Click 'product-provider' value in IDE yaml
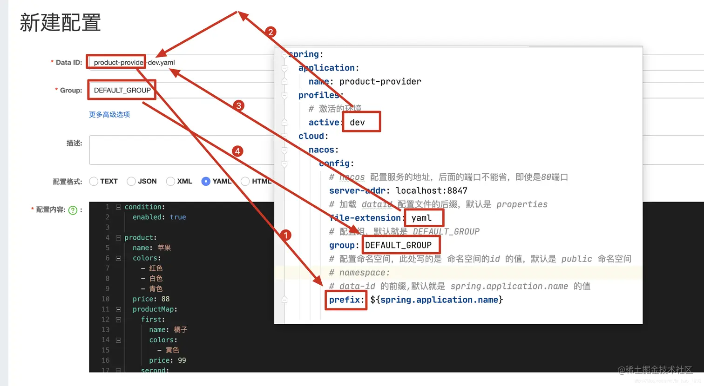The height and width of the screenshot is (386, 704). tap(380, 82)
